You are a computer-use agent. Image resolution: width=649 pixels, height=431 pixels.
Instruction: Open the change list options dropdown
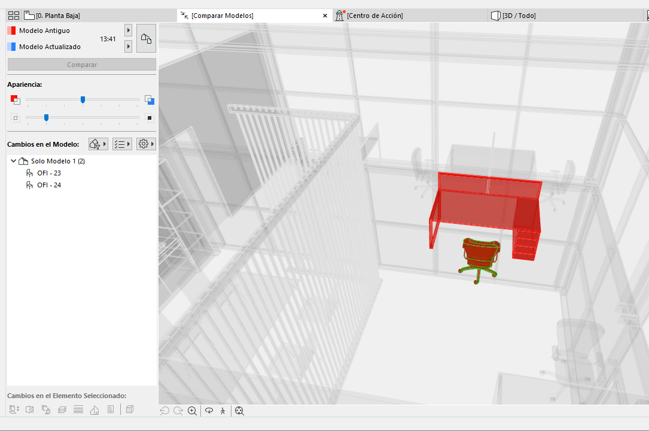(x=122, y=144)
